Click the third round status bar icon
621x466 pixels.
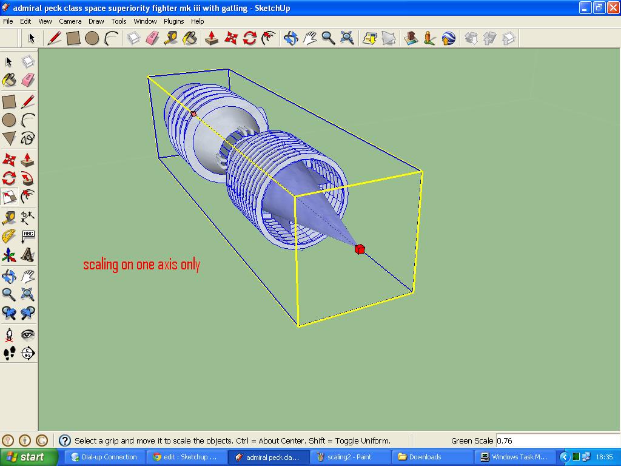tap(42, 441)
